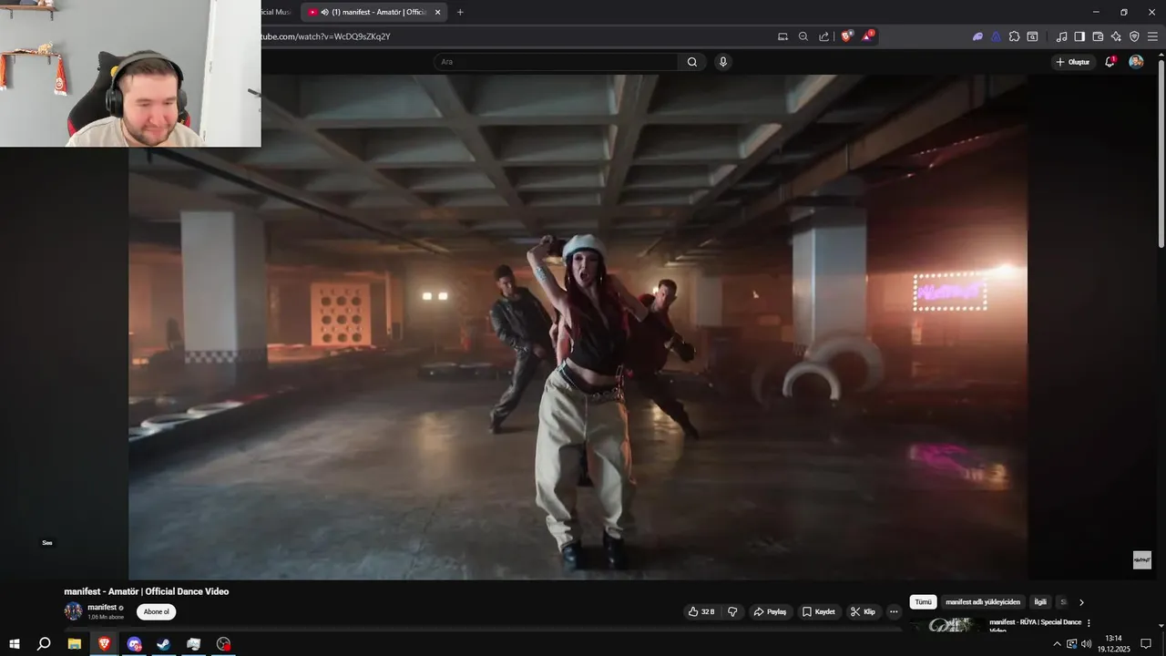Open the YouTube account avatar menu
1166x656 pixels.
[1136, 62]
